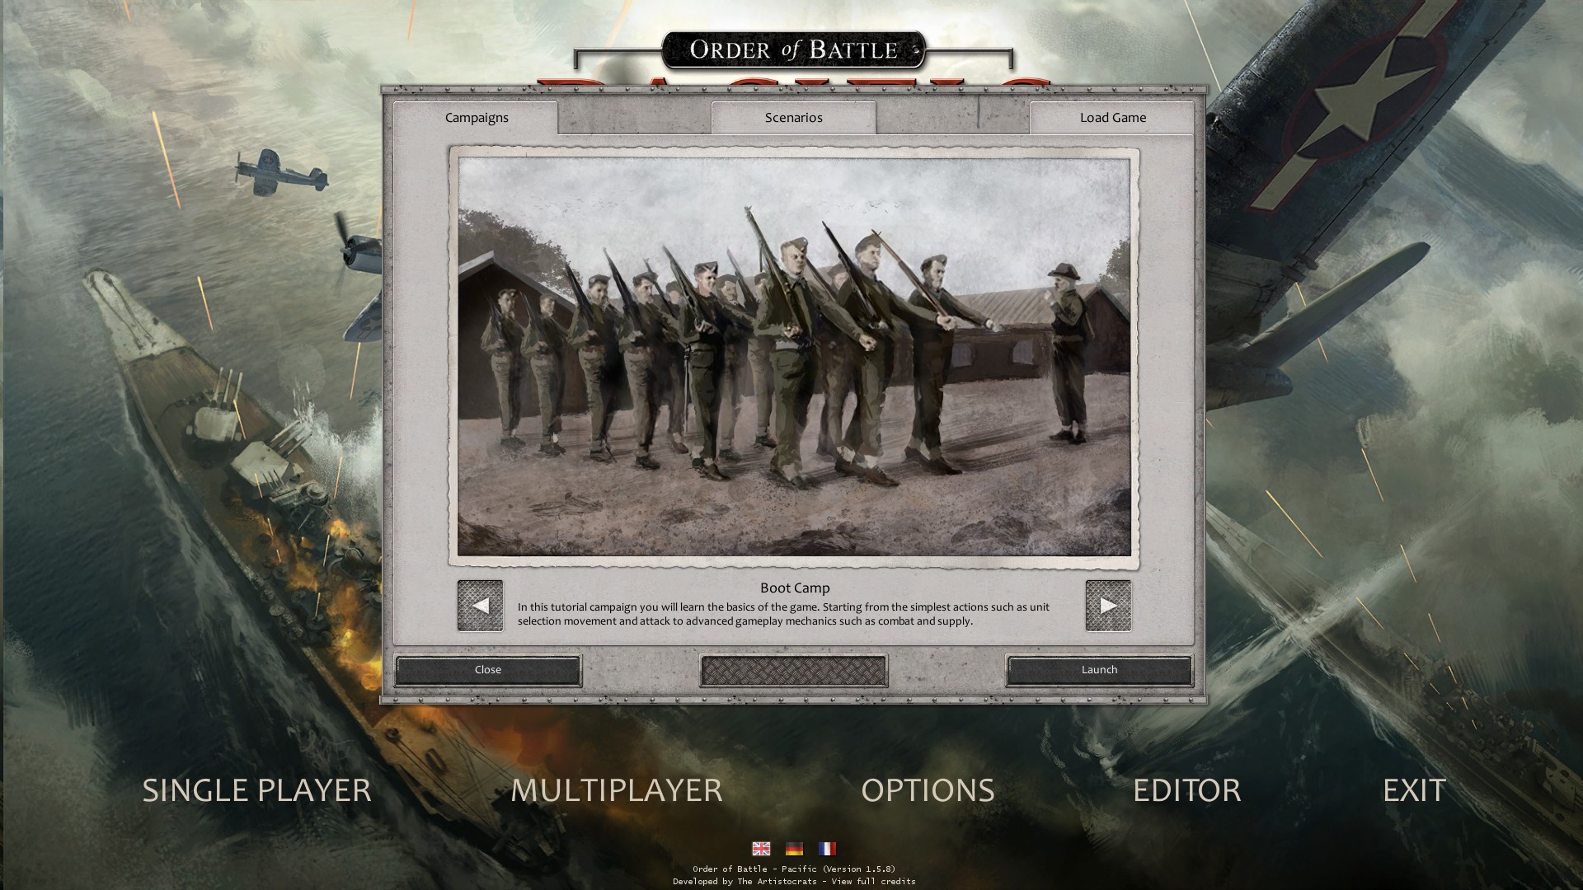This screenshot has width=1583, height=890.
Task: Switch to the Campaigns tab
Action: (x=476, y=118)
